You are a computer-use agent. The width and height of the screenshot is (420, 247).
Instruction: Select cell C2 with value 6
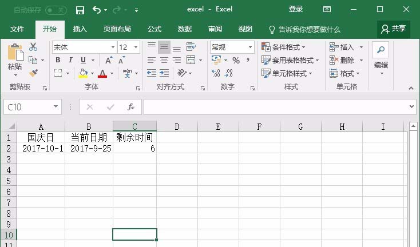click(x=134, y=148)
